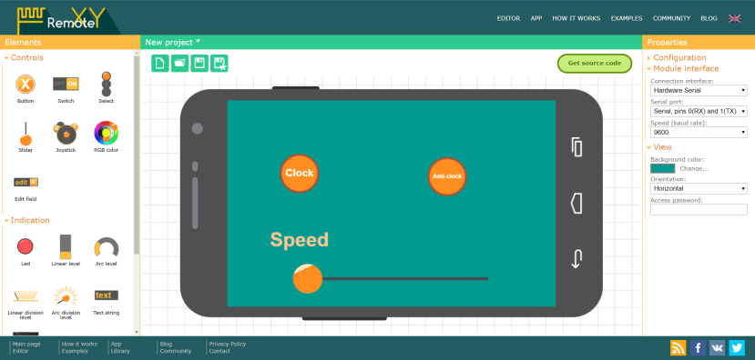Open the Contact footer link
This screenshot has width=755, height=360.
click(x=219, y=351)
